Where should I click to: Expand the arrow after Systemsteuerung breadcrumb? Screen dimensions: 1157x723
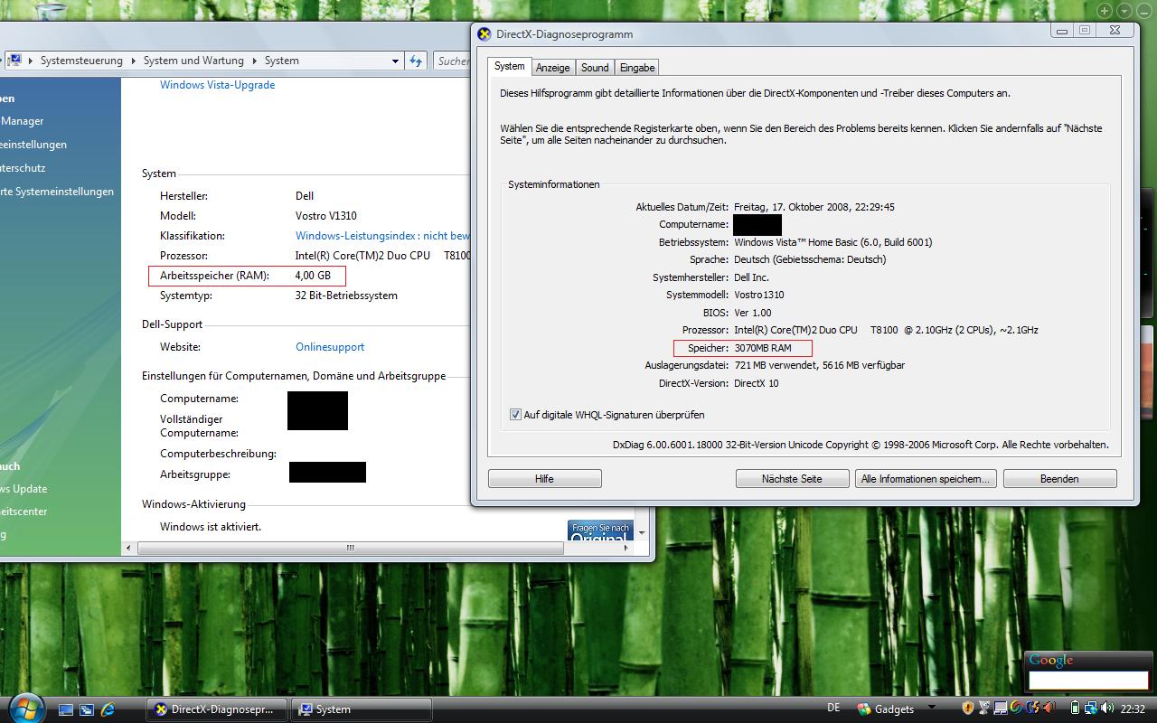[x=133, y=61]
